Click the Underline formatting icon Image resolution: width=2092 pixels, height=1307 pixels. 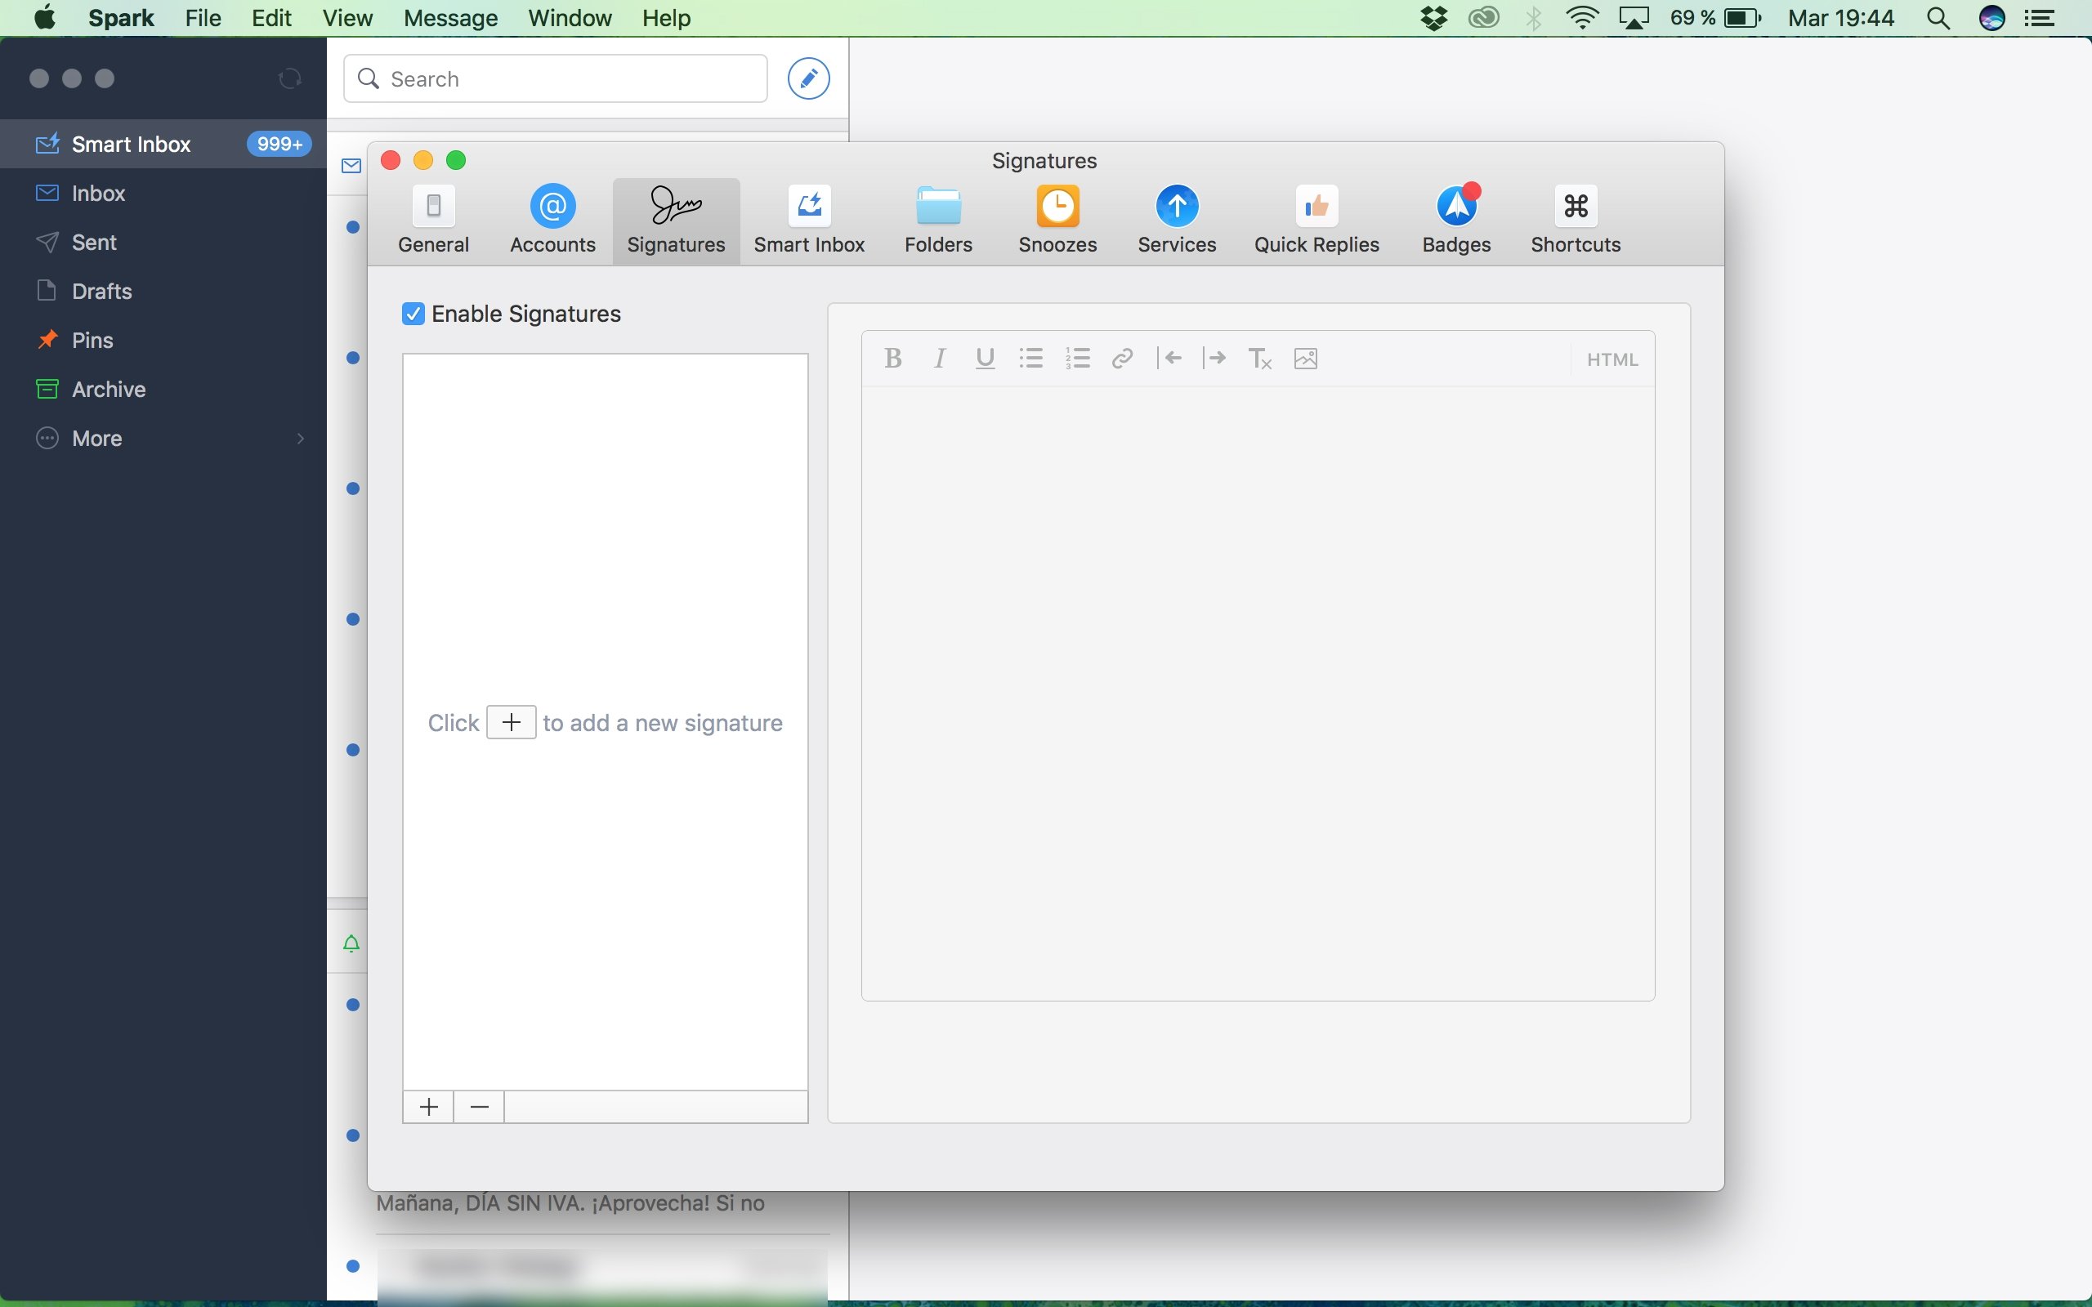tap(984, 359)
